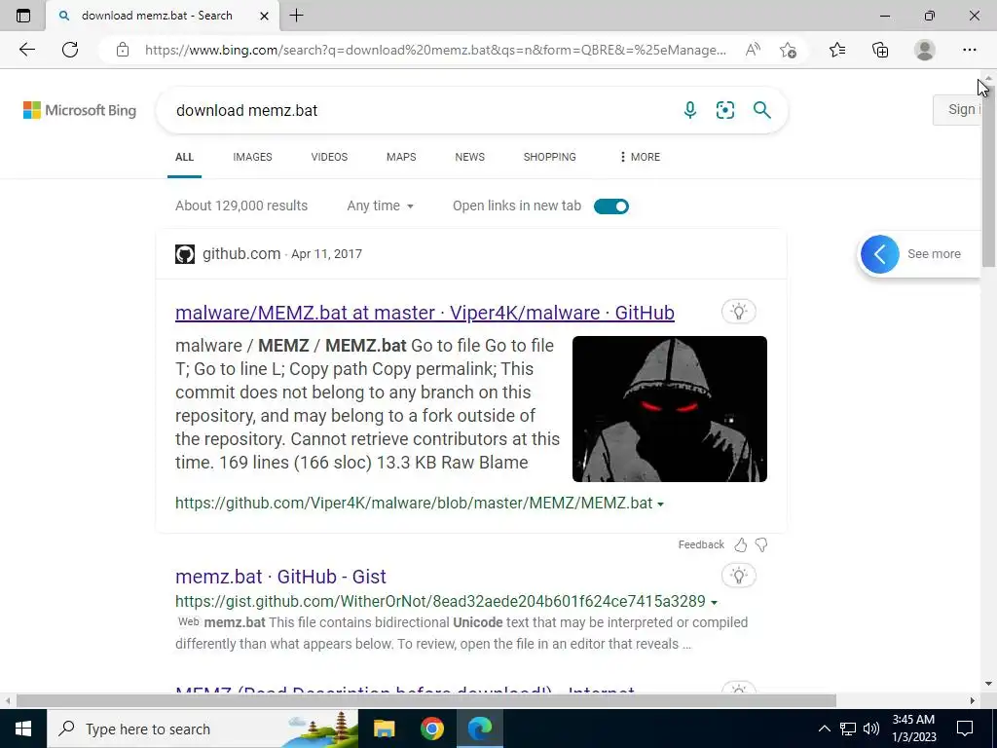
Task: Close the download memz.bat tab
Action: click(x=264, y=16)
